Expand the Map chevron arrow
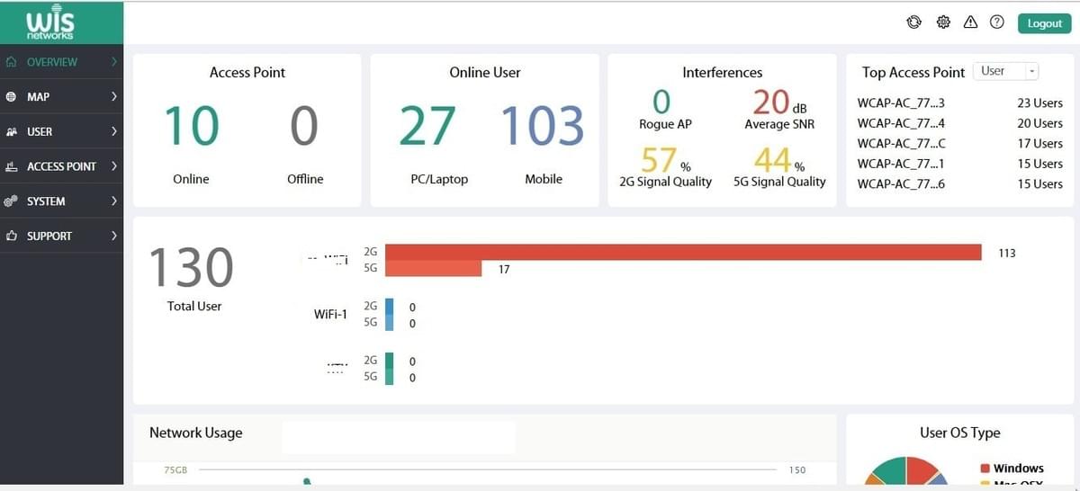 click(114, 96)
